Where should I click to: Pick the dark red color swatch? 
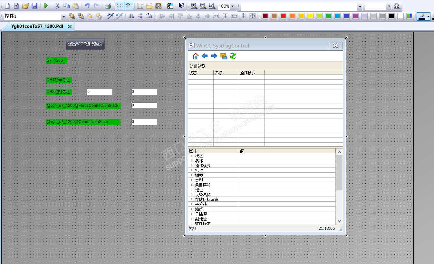[265, 16]
